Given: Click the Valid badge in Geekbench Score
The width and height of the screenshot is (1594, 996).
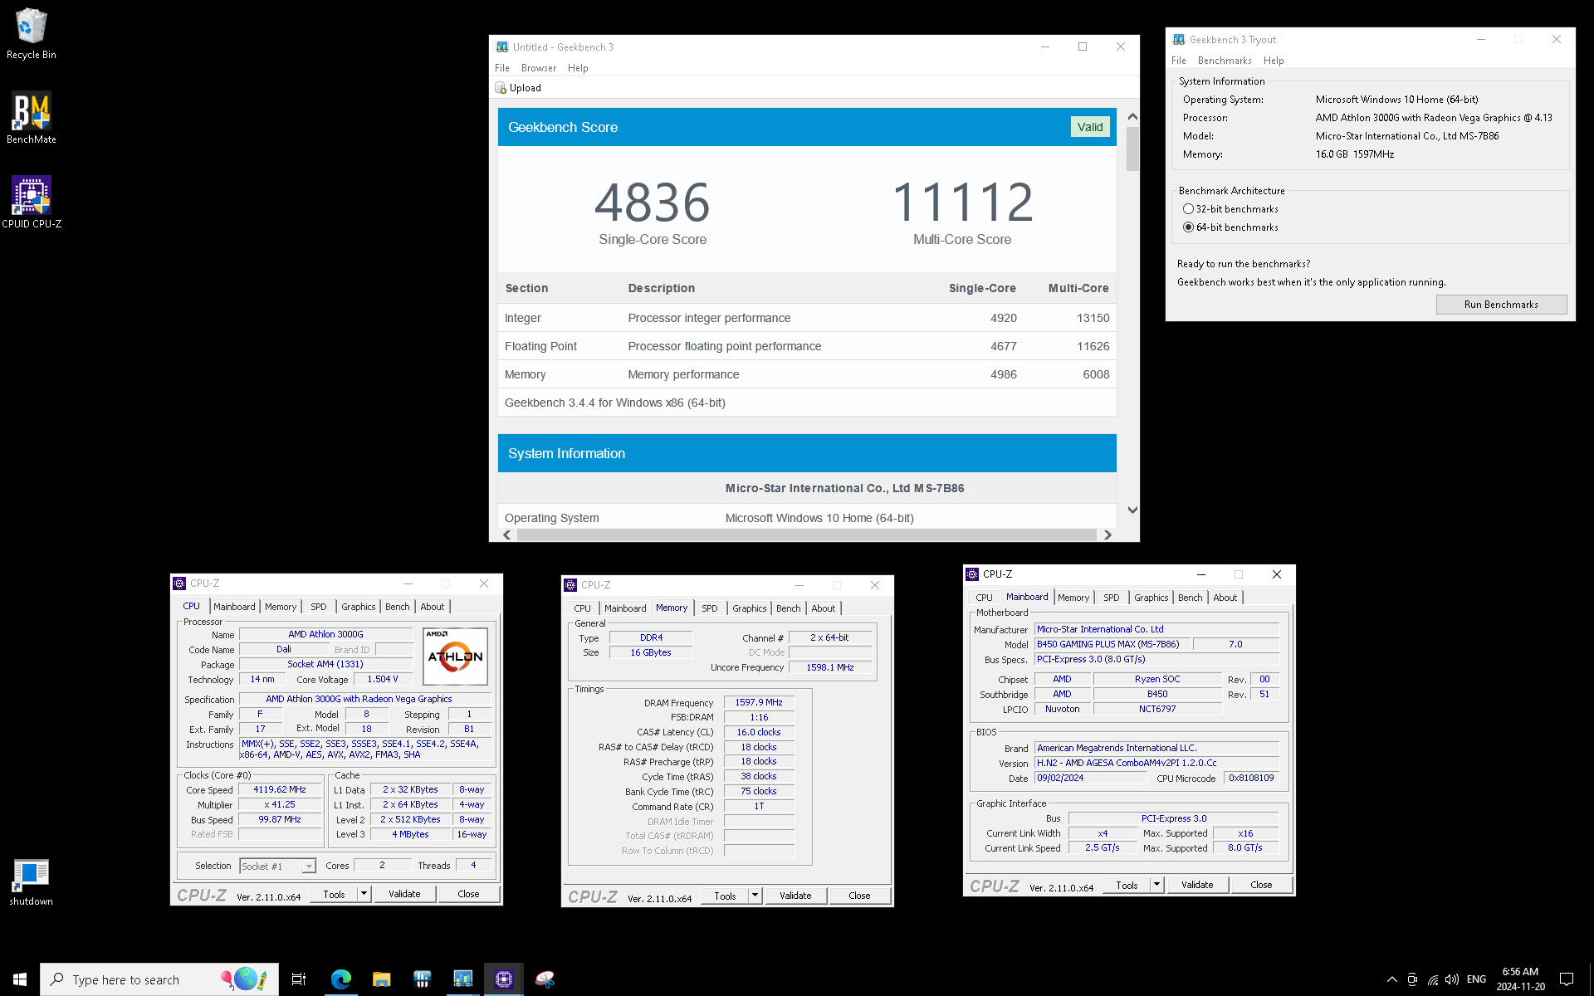Looking at the screenshot, I should pyautogui.click(x=1090, y=127).
